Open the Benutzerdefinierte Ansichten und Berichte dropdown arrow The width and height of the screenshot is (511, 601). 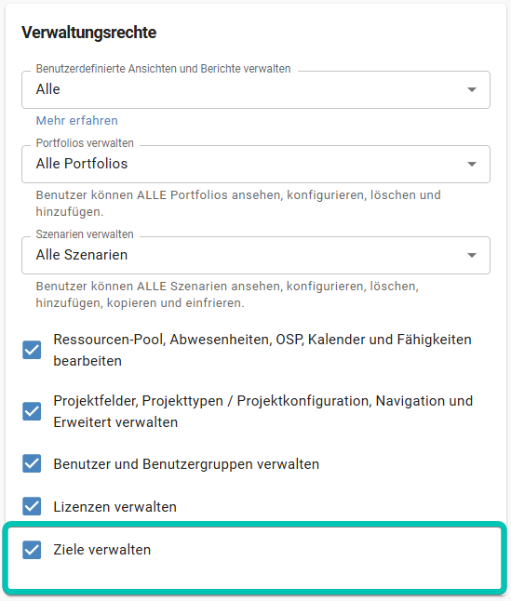pos(472,89)
